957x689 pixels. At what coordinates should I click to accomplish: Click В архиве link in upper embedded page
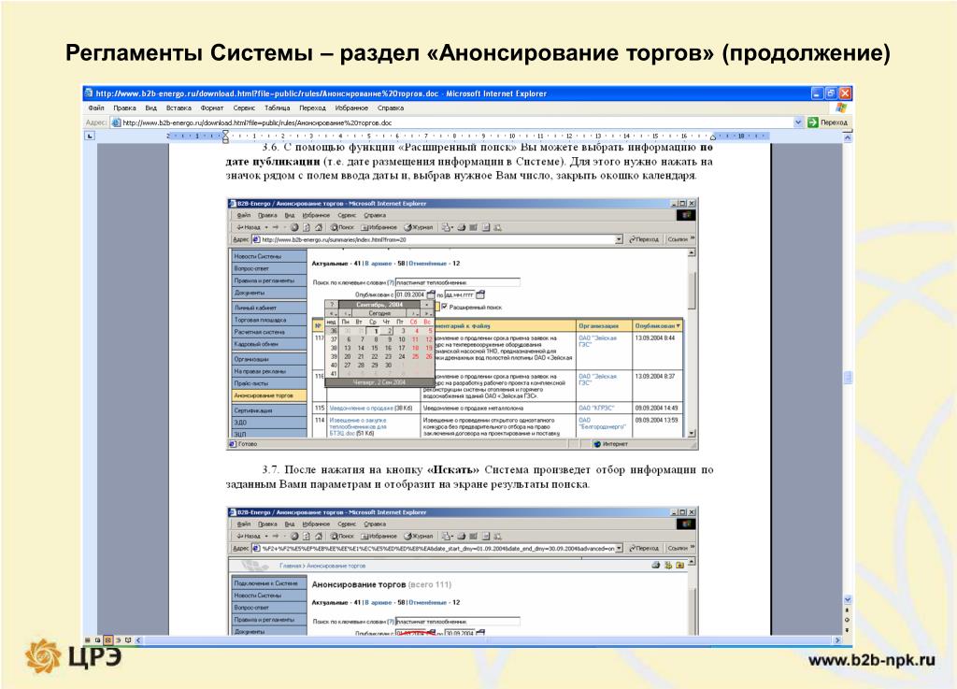tap(379, 264)
